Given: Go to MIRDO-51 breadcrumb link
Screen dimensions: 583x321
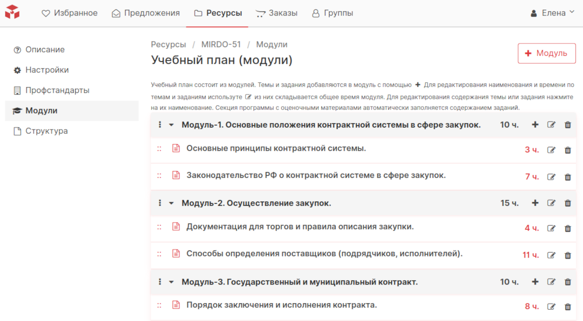Looking at the screenshot, I should [221, 45].
